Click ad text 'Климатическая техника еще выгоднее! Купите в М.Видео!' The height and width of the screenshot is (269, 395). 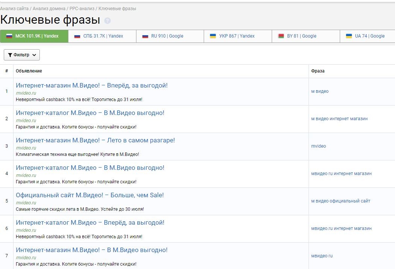[x=77, y=154]
